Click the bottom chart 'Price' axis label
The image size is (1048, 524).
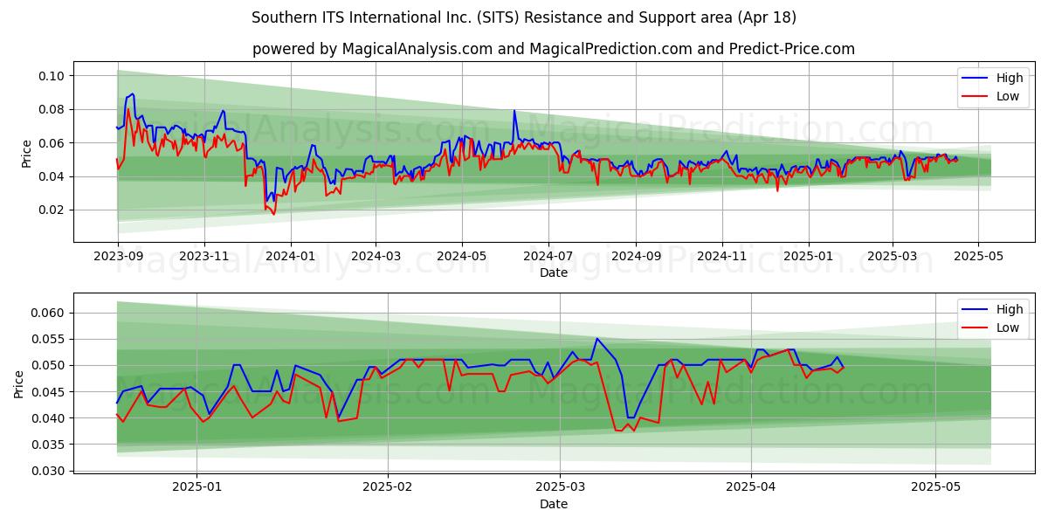[x=19, y=383]
